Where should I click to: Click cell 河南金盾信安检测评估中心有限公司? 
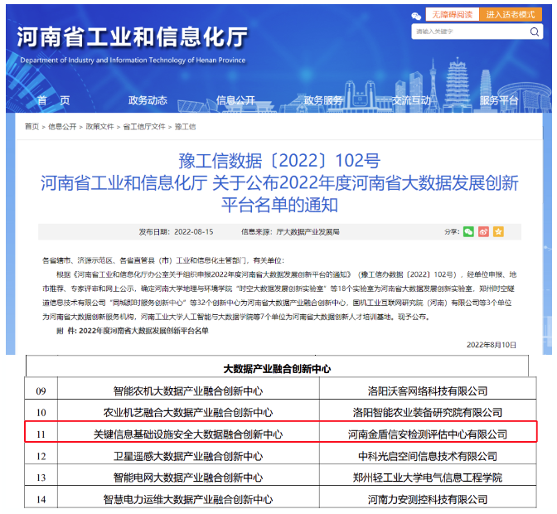428,434
